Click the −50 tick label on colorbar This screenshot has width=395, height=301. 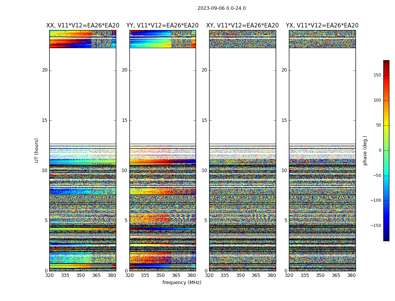coord(377,176)
